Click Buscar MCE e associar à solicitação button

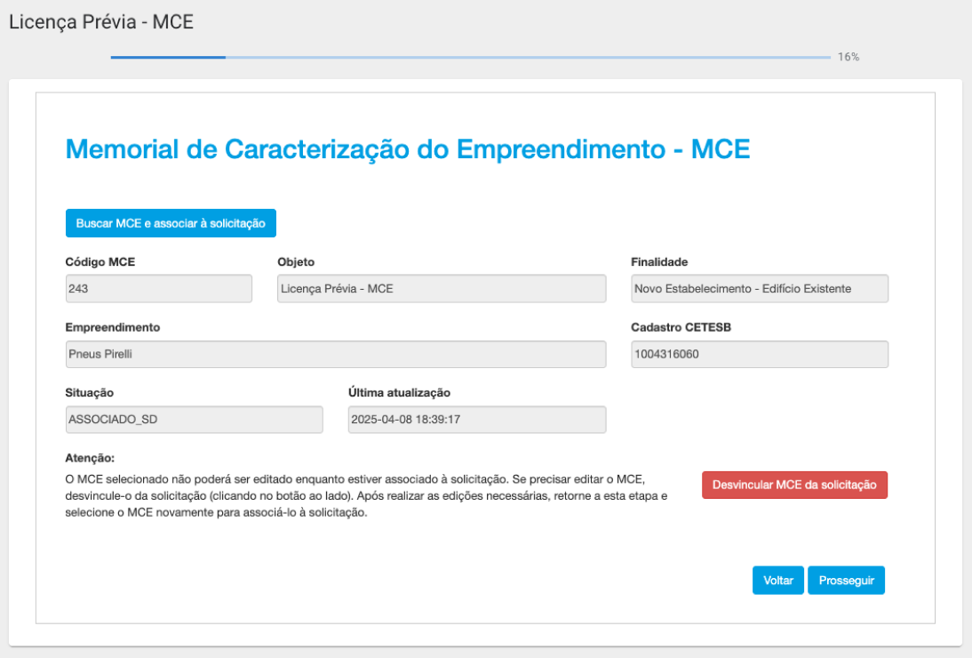tap(171, 223)
